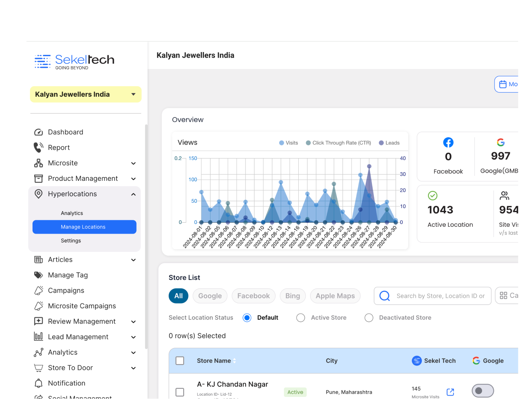This screenshot has width=519, height=399.
Task: Click the Report phone icon
Action: click(x=39, y=147)
